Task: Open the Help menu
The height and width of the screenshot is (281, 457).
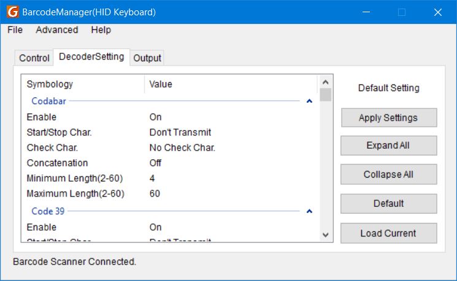Action: click(101, 30)
